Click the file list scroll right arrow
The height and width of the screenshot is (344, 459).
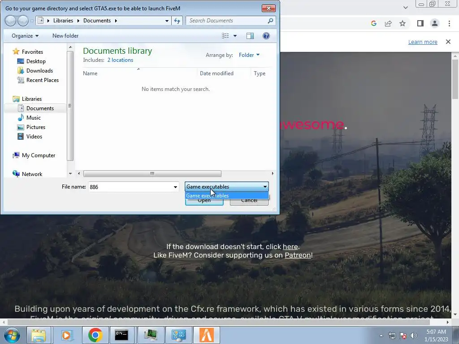273,173
